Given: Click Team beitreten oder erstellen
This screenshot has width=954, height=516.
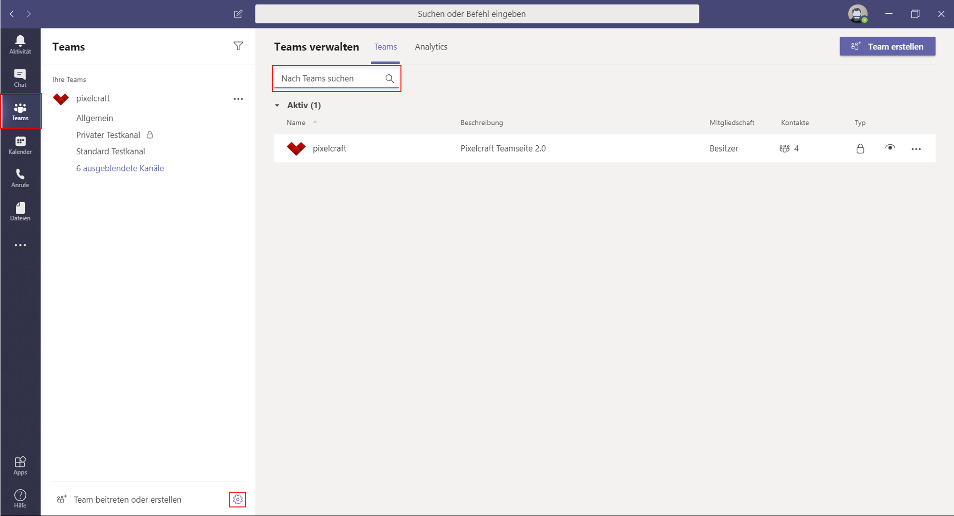Looking at the screenshot, I should (x=119, y=499).
